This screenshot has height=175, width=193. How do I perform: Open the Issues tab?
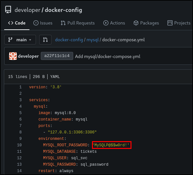(x=43, y=23)
